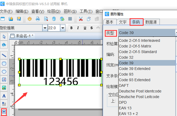Open the 绘图(D) menu

point(54,11)
